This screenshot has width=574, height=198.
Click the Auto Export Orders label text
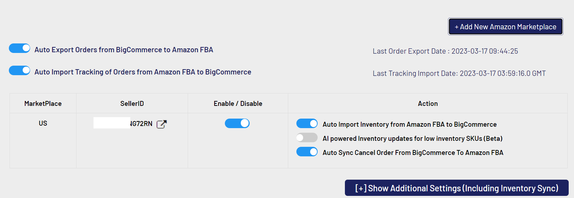pyautogui.click(x=124, y=50)
